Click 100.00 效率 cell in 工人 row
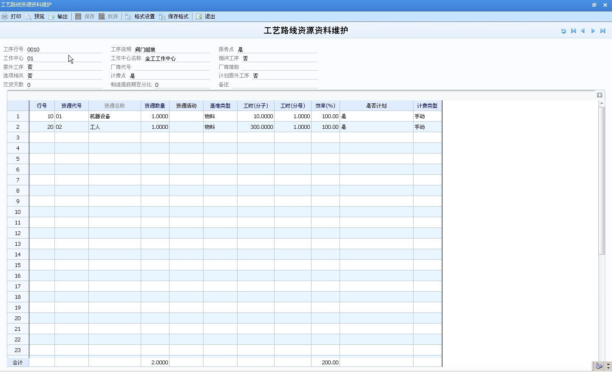612x372 pixels. [326, 127]
